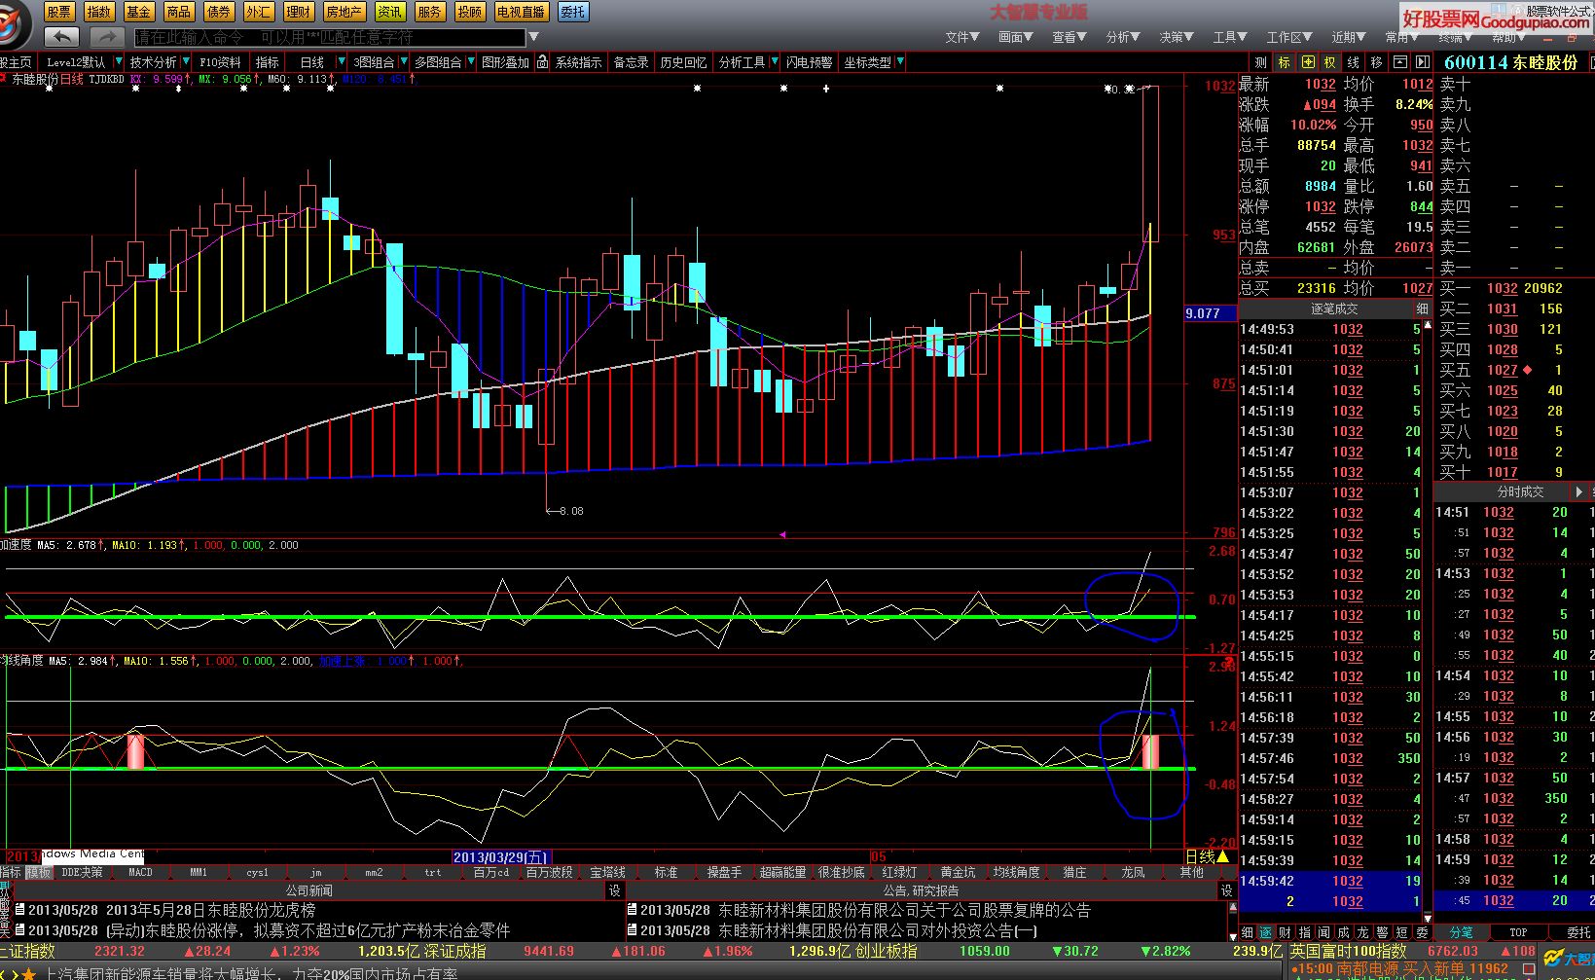The image size is (1595, 980).
Task: Click the down arrow of trade list scrollbar
Action: point(1428,917)
